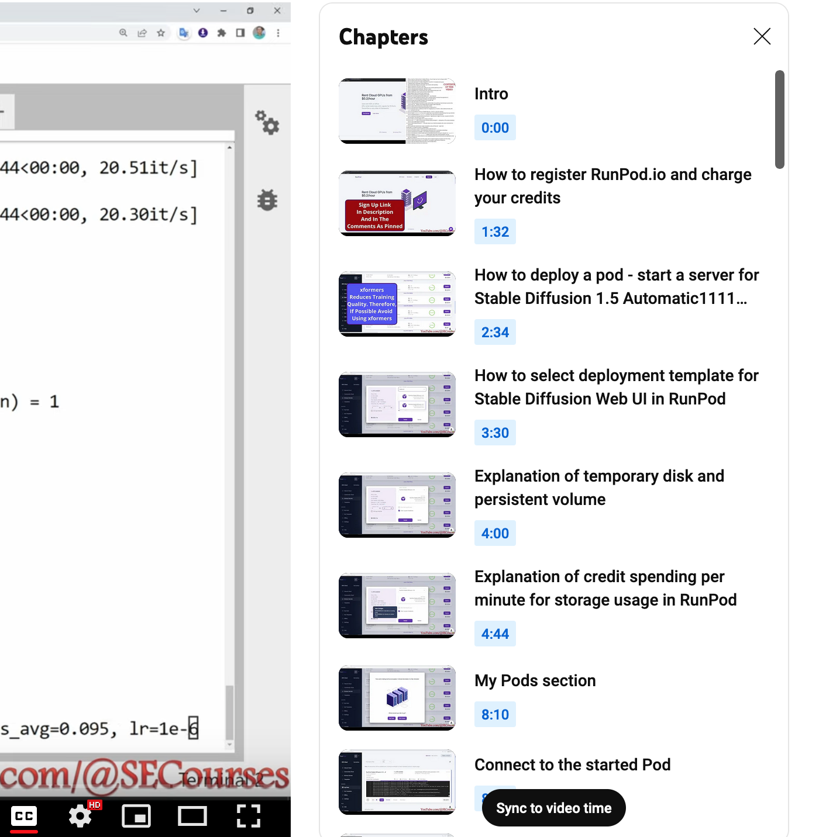Toggle closed captions with the CC button
Screen dimensions: 819x837
[24, 816]
